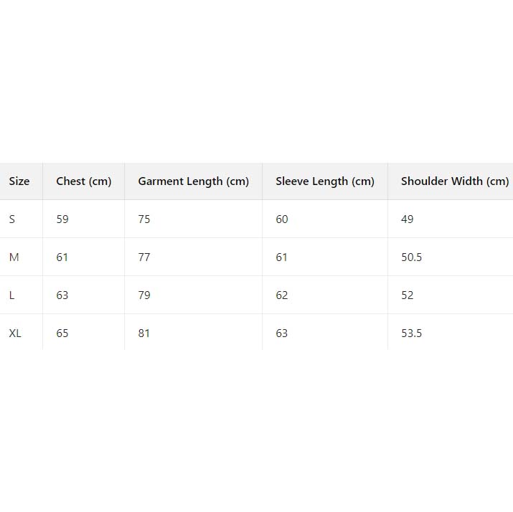The image size is (513, 512).
Task: Select the S size row label
Action: tap(12, 219)
